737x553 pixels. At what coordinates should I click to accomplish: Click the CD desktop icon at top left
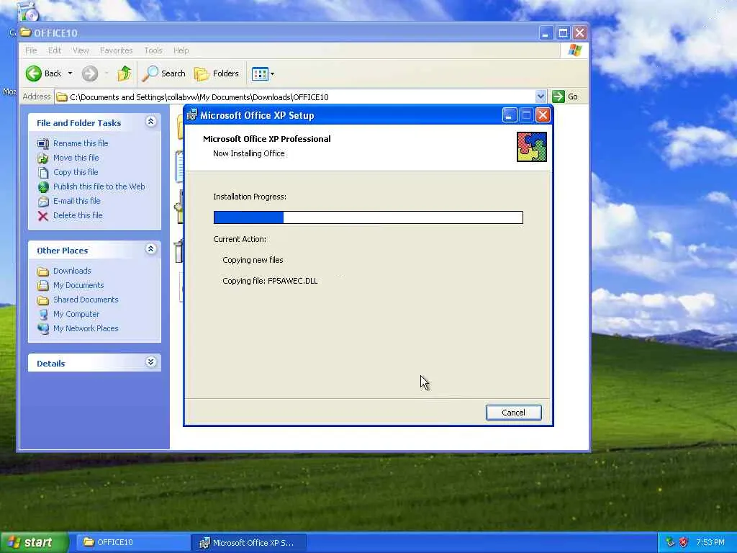pyautogui.click(x=28, y=12)
